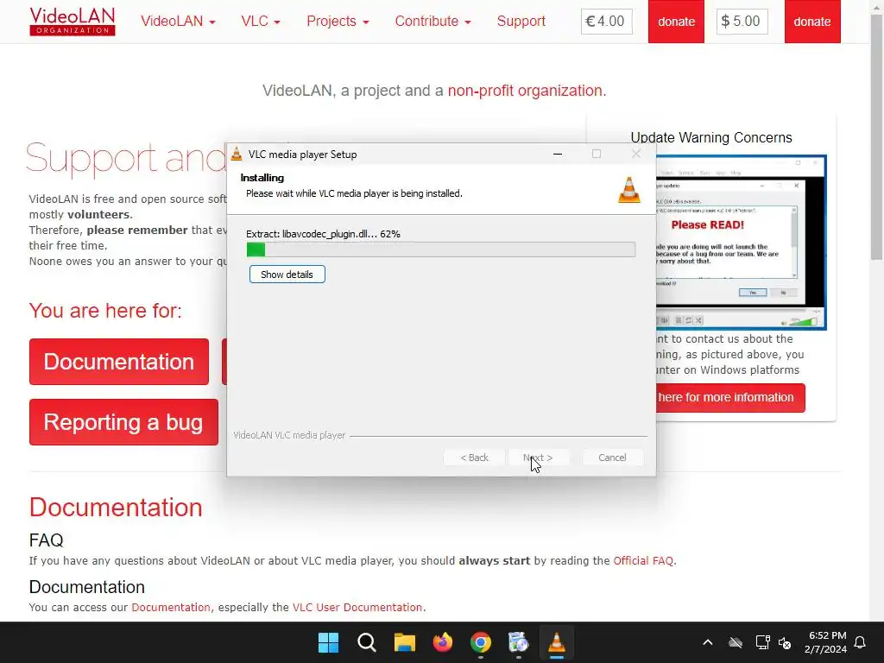
Task: Click the FAQ heading on the page
Action: tap(47, 540)
